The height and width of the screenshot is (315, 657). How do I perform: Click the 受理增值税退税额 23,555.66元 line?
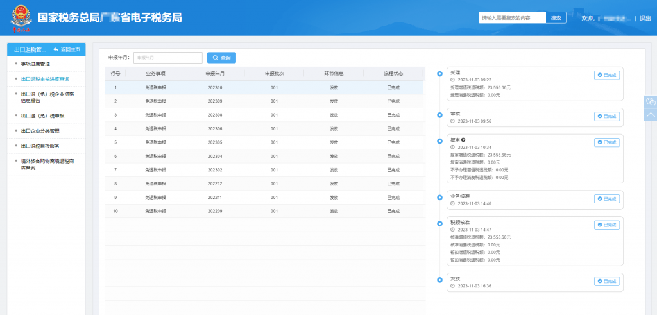pos(481,87)
